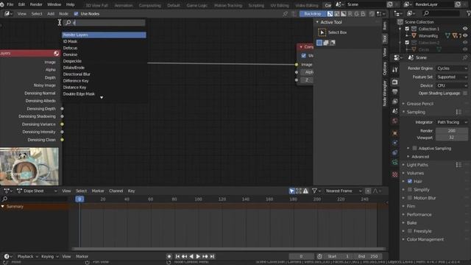This screenshot has width=471, height=265.
Task: Expand the Light Paths panel
Action: tap(417, 165)
